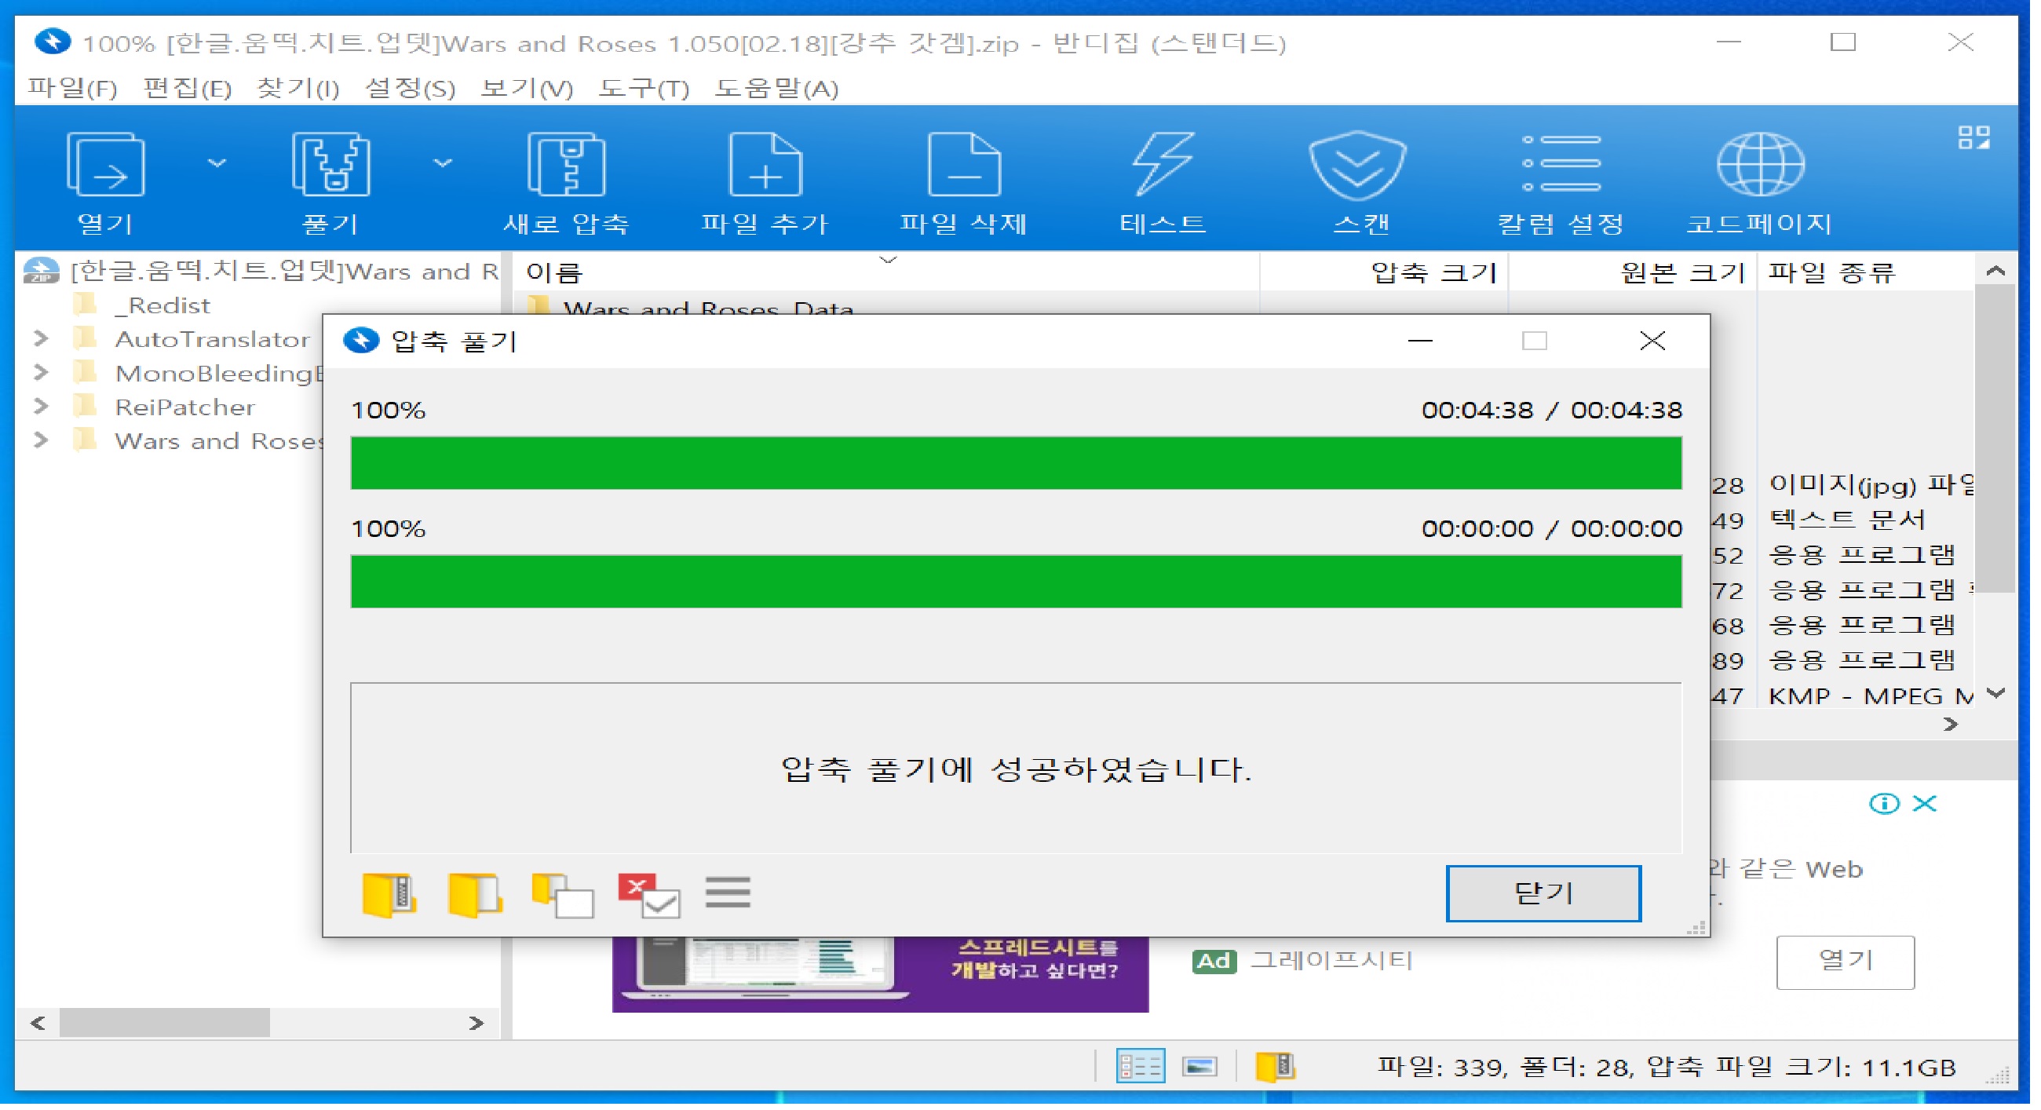Open dropdown arrow next to 열기
This screenshot has height=1110, width=2041.
click(217, 162)
